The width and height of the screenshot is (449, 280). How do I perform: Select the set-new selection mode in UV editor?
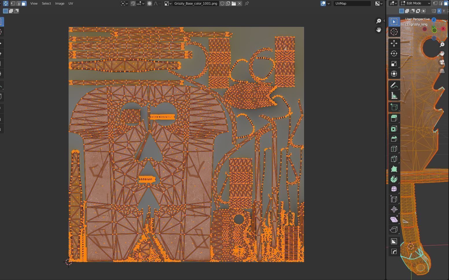tap(5, 11)
